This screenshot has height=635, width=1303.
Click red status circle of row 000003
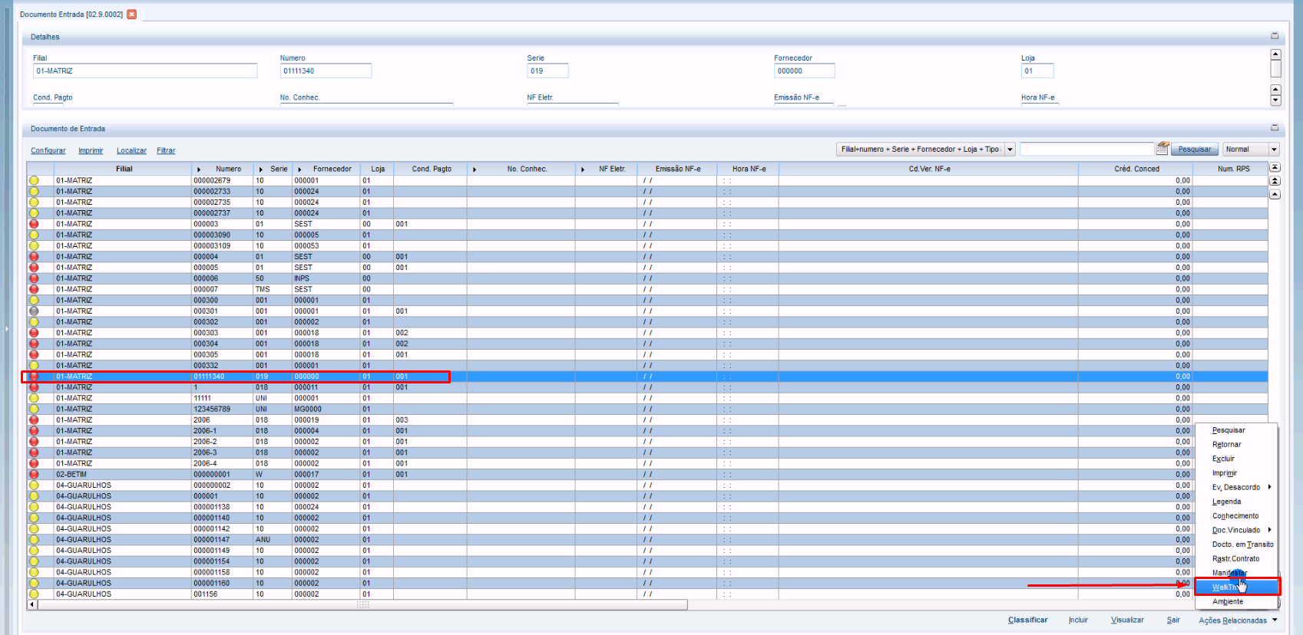pyautogui.click(x=34, y=224)
